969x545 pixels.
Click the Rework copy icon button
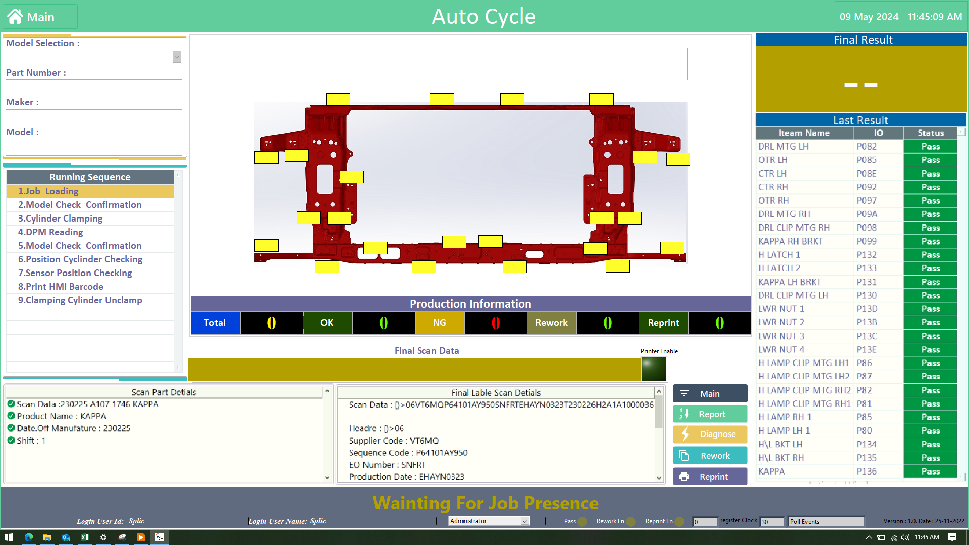click(x=685, y=456)
